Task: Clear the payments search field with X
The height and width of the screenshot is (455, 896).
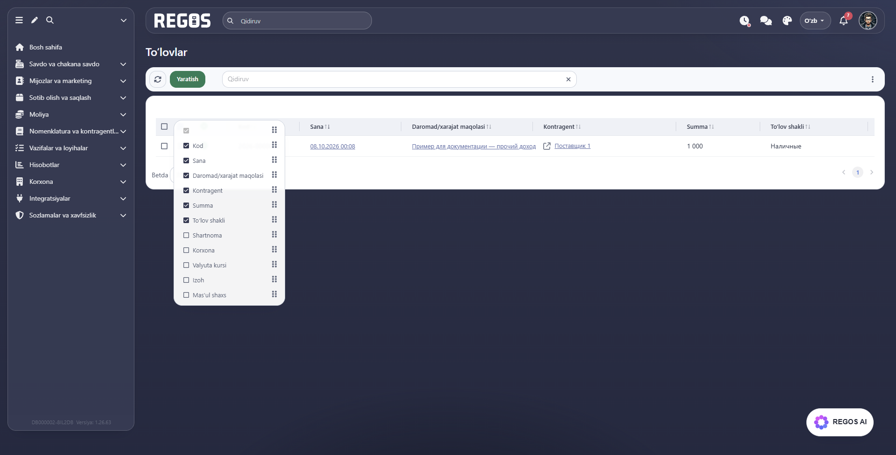Action: [568, 79]
